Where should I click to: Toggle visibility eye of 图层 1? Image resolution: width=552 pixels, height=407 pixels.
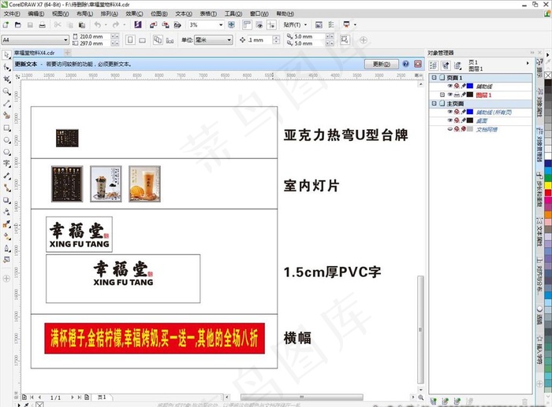[450, 95]
